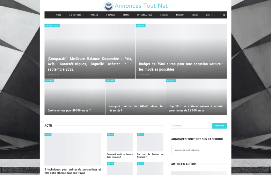Select the LOISIRS navigation item

(165, 15)
